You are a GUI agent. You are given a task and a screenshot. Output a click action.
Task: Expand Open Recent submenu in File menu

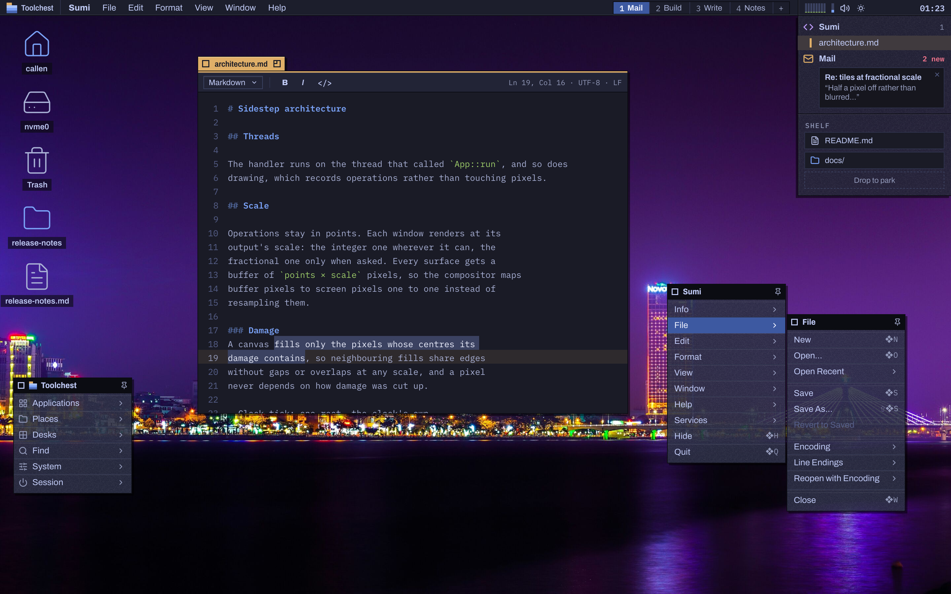tap(846, 371)
